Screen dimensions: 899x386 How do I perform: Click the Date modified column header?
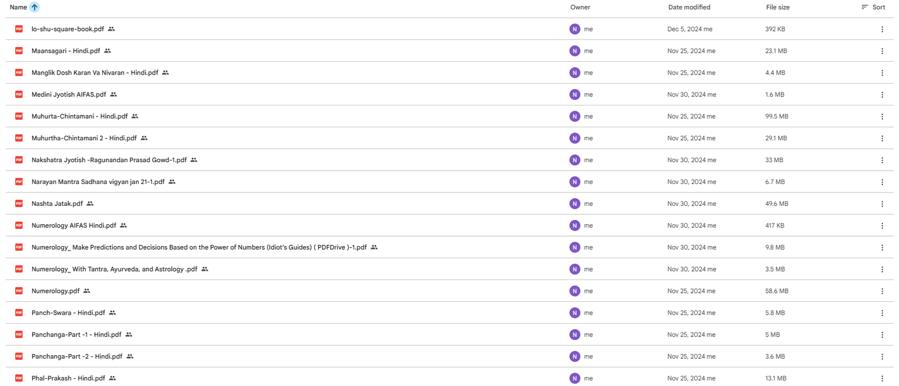pos(689,7)
